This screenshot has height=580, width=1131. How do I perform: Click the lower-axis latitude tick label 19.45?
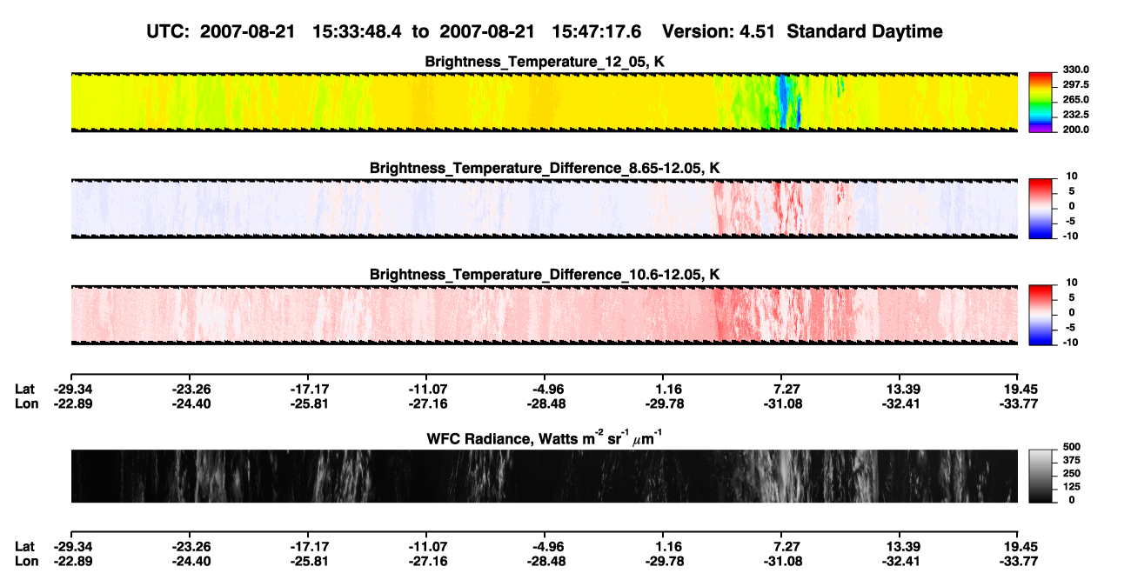click(x=1018, y=546)
